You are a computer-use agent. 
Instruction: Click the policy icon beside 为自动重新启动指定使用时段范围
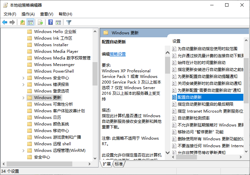[x=174, y=49]
